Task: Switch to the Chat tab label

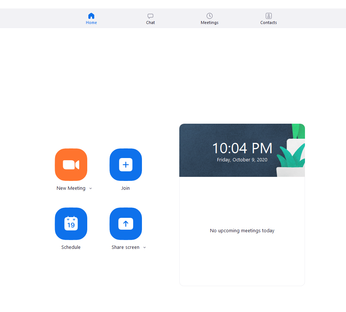Action: (150, 23)
